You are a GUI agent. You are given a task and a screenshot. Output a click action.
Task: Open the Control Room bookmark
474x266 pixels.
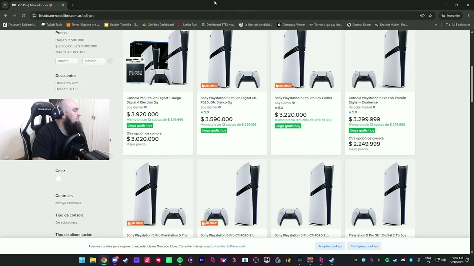coord(359,25)
